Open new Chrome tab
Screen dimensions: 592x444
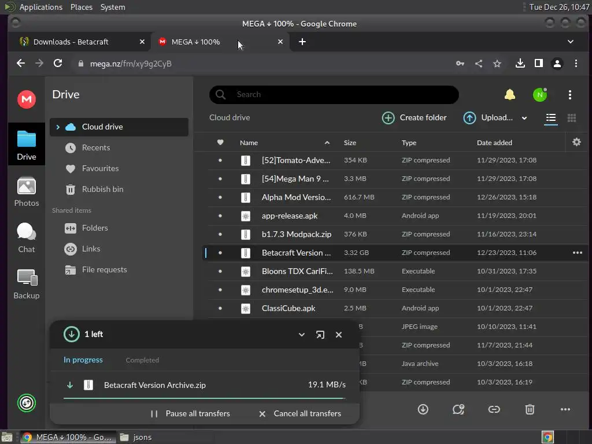tap(302, 42)
